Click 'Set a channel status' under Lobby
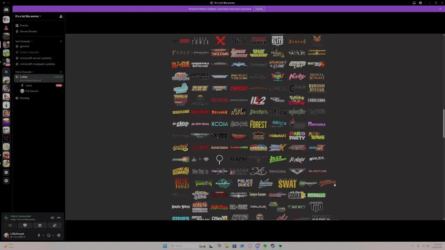Screen dimensions: 445x250 pos(30,80)
